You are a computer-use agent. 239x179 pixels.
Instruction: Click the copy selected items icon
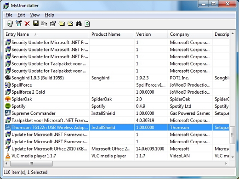point(44,24)
